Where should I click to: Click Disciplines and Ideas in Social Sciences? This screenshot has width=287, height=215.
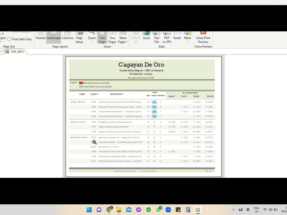tap(115, 122)
